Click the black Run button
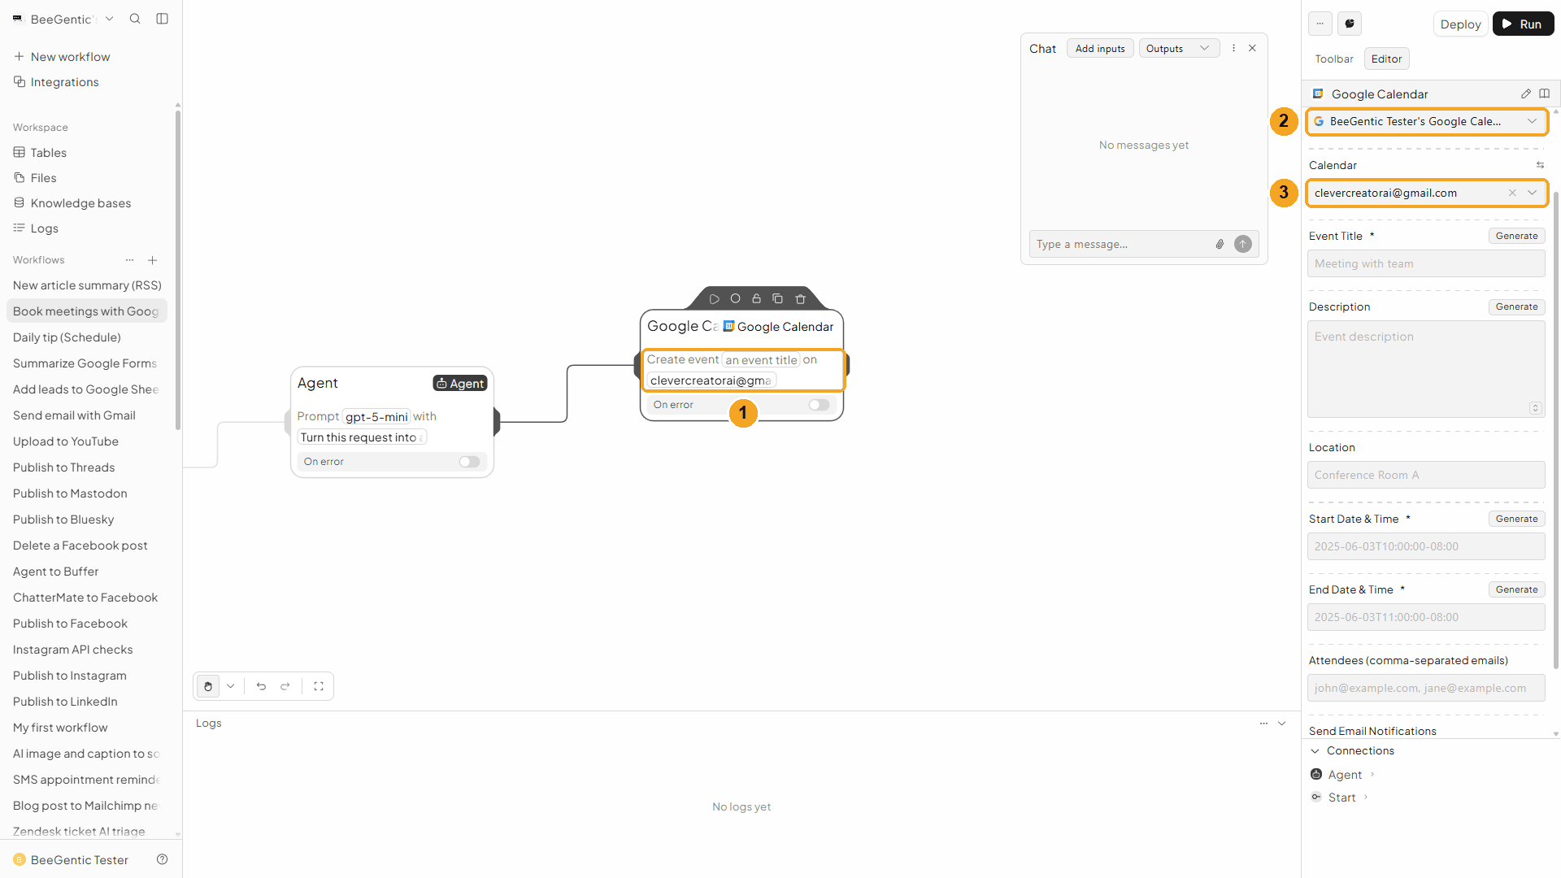The height and width of the screenshot is (878, 1561). click(1523, 24)
